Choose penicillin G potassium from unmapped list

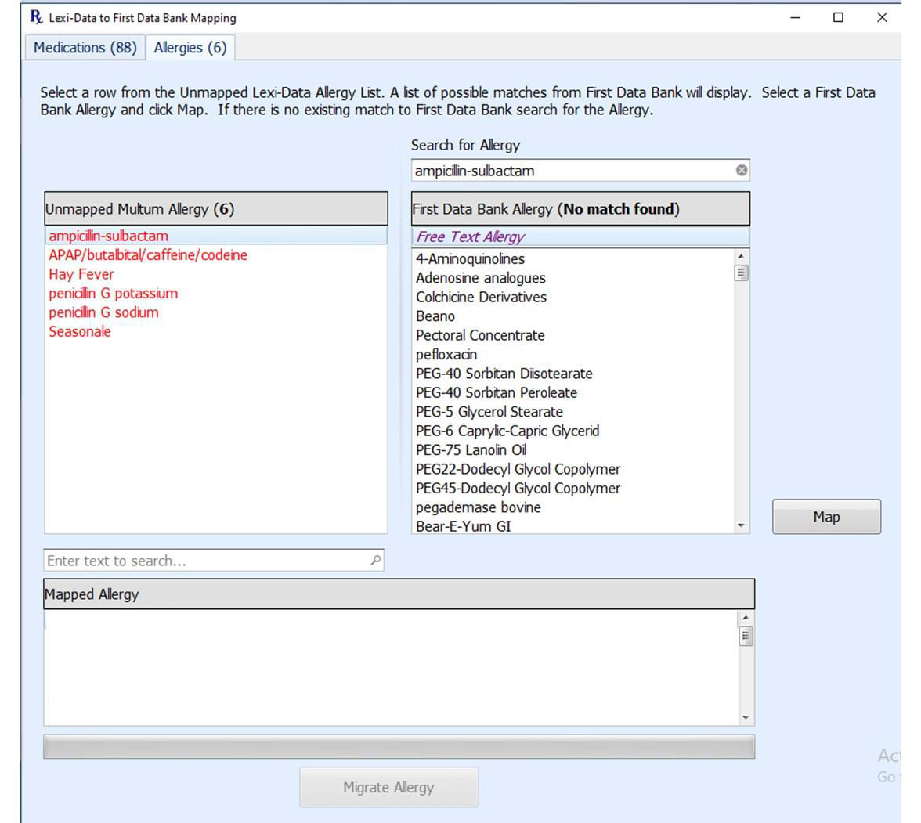(114, 294)
